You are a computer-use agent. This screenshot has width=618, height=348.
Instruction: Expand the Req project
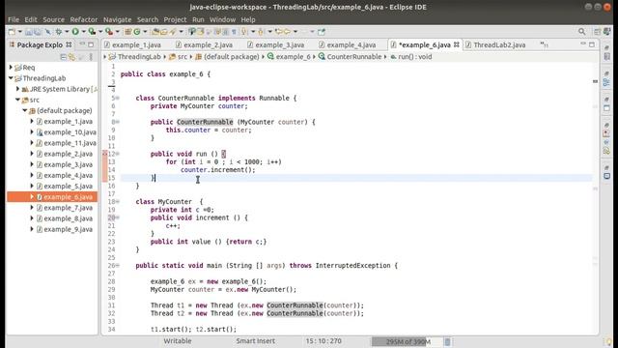[11, 68]
